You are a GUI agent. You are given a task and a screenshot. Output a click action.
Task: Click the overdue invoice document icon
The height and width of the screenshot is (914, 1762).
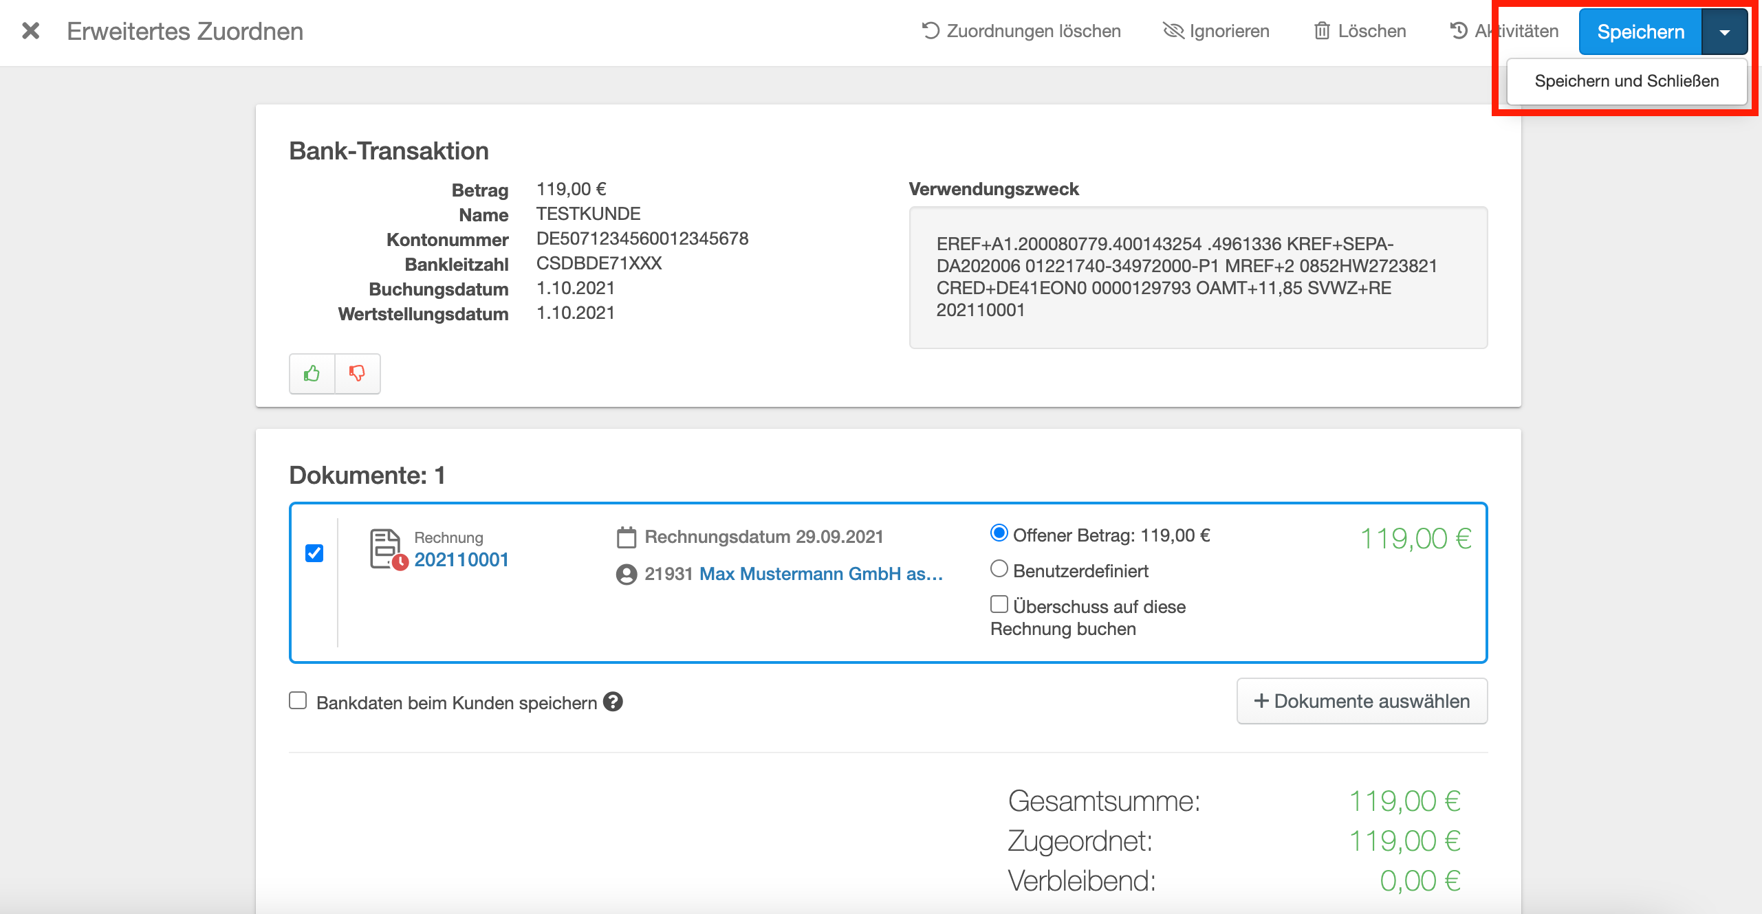(x=389, y=549)
